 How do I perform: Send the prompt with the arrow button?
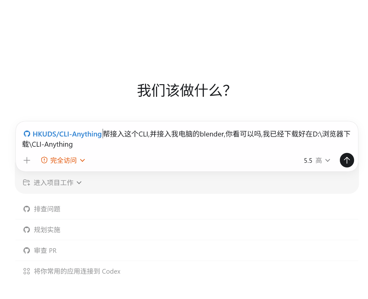347,160
